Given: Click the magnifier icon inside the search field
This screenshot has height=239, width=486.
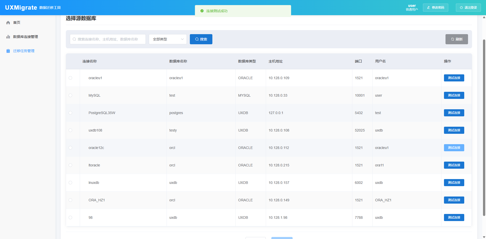Looking at the screenshot, I should (x=74, y=39).
